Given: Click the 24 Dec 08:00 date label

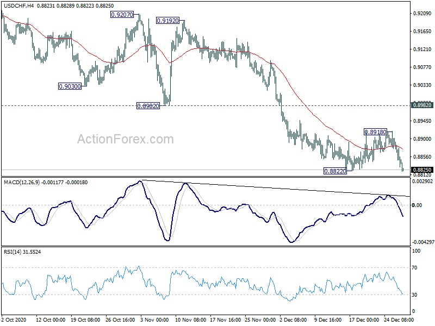Looking at the screenshot, I should (x=399, y=319).
